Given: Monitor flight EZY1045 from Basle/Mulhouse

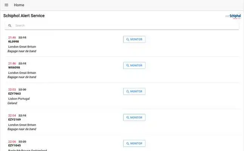Looking at the screenshot, I should point(134,143).
